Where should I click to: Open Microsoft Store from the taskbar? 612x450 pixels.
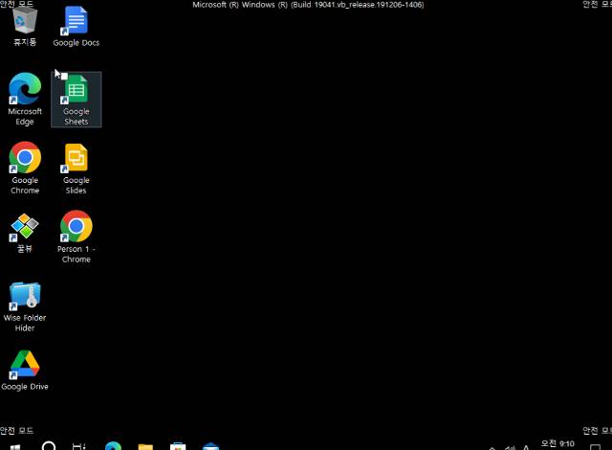178,446
